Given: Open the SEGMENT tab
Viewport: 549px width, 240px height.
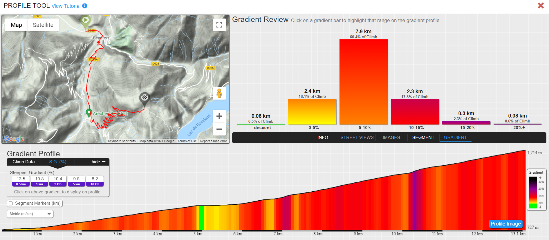Looking at the screenshot, I should [423, 138].
